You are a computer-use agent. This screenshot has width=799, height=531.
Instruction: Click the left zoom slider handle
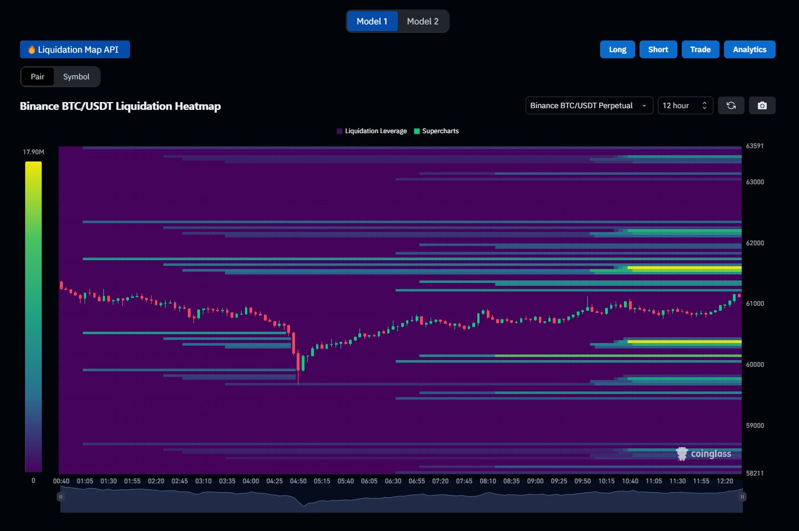point(61,497)
